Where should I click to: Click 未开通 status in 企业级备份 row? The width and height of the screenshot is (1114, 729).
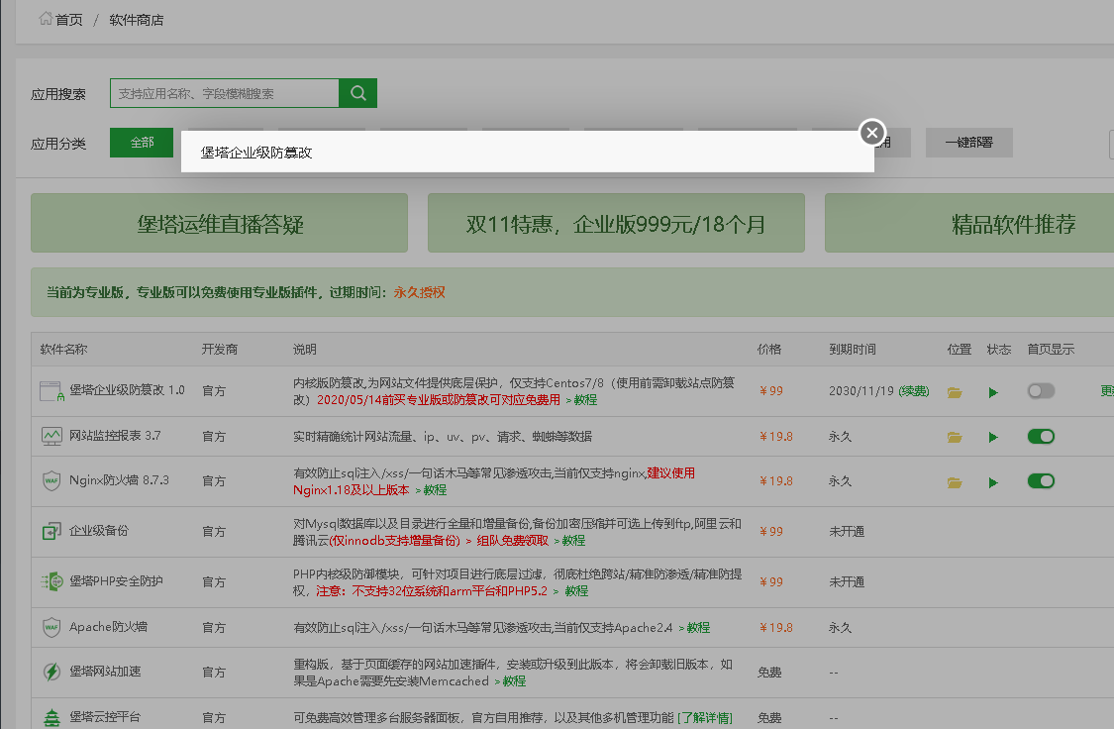[847, 532]
